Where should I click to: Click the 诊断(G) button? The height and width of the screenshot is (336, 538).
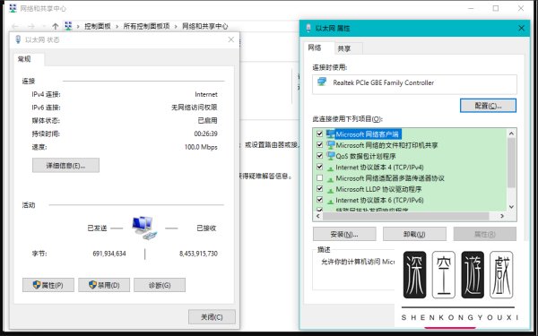[x=160, y=285]
